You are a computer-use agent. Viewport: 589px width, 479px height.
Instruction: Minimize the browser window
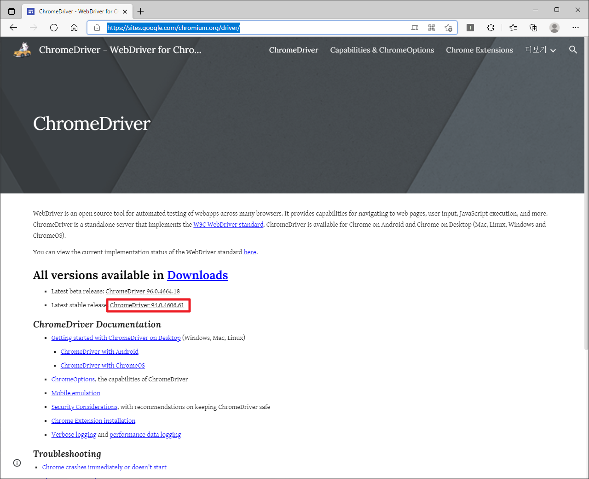click(x=536, y=10)
